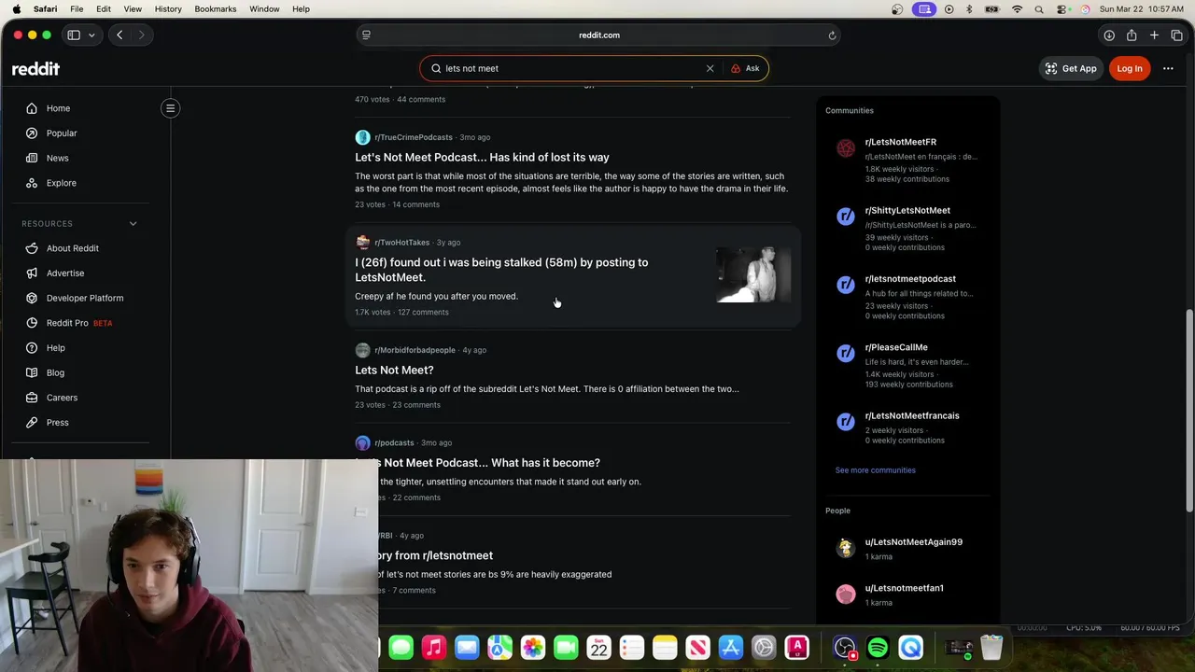Open the stalked post thumbnail image
1195x672 pixels.
753,274
